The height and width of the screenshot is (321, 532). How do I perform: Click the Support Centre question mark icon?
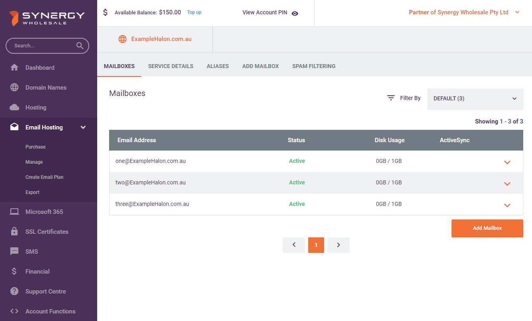(x=14, y=291)
